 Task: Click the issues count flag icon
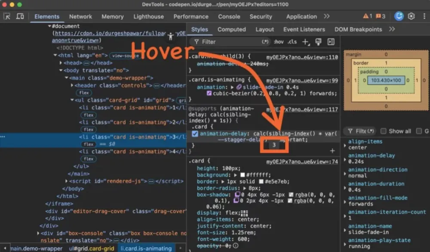pyautogui.click(x=378, y=16)
